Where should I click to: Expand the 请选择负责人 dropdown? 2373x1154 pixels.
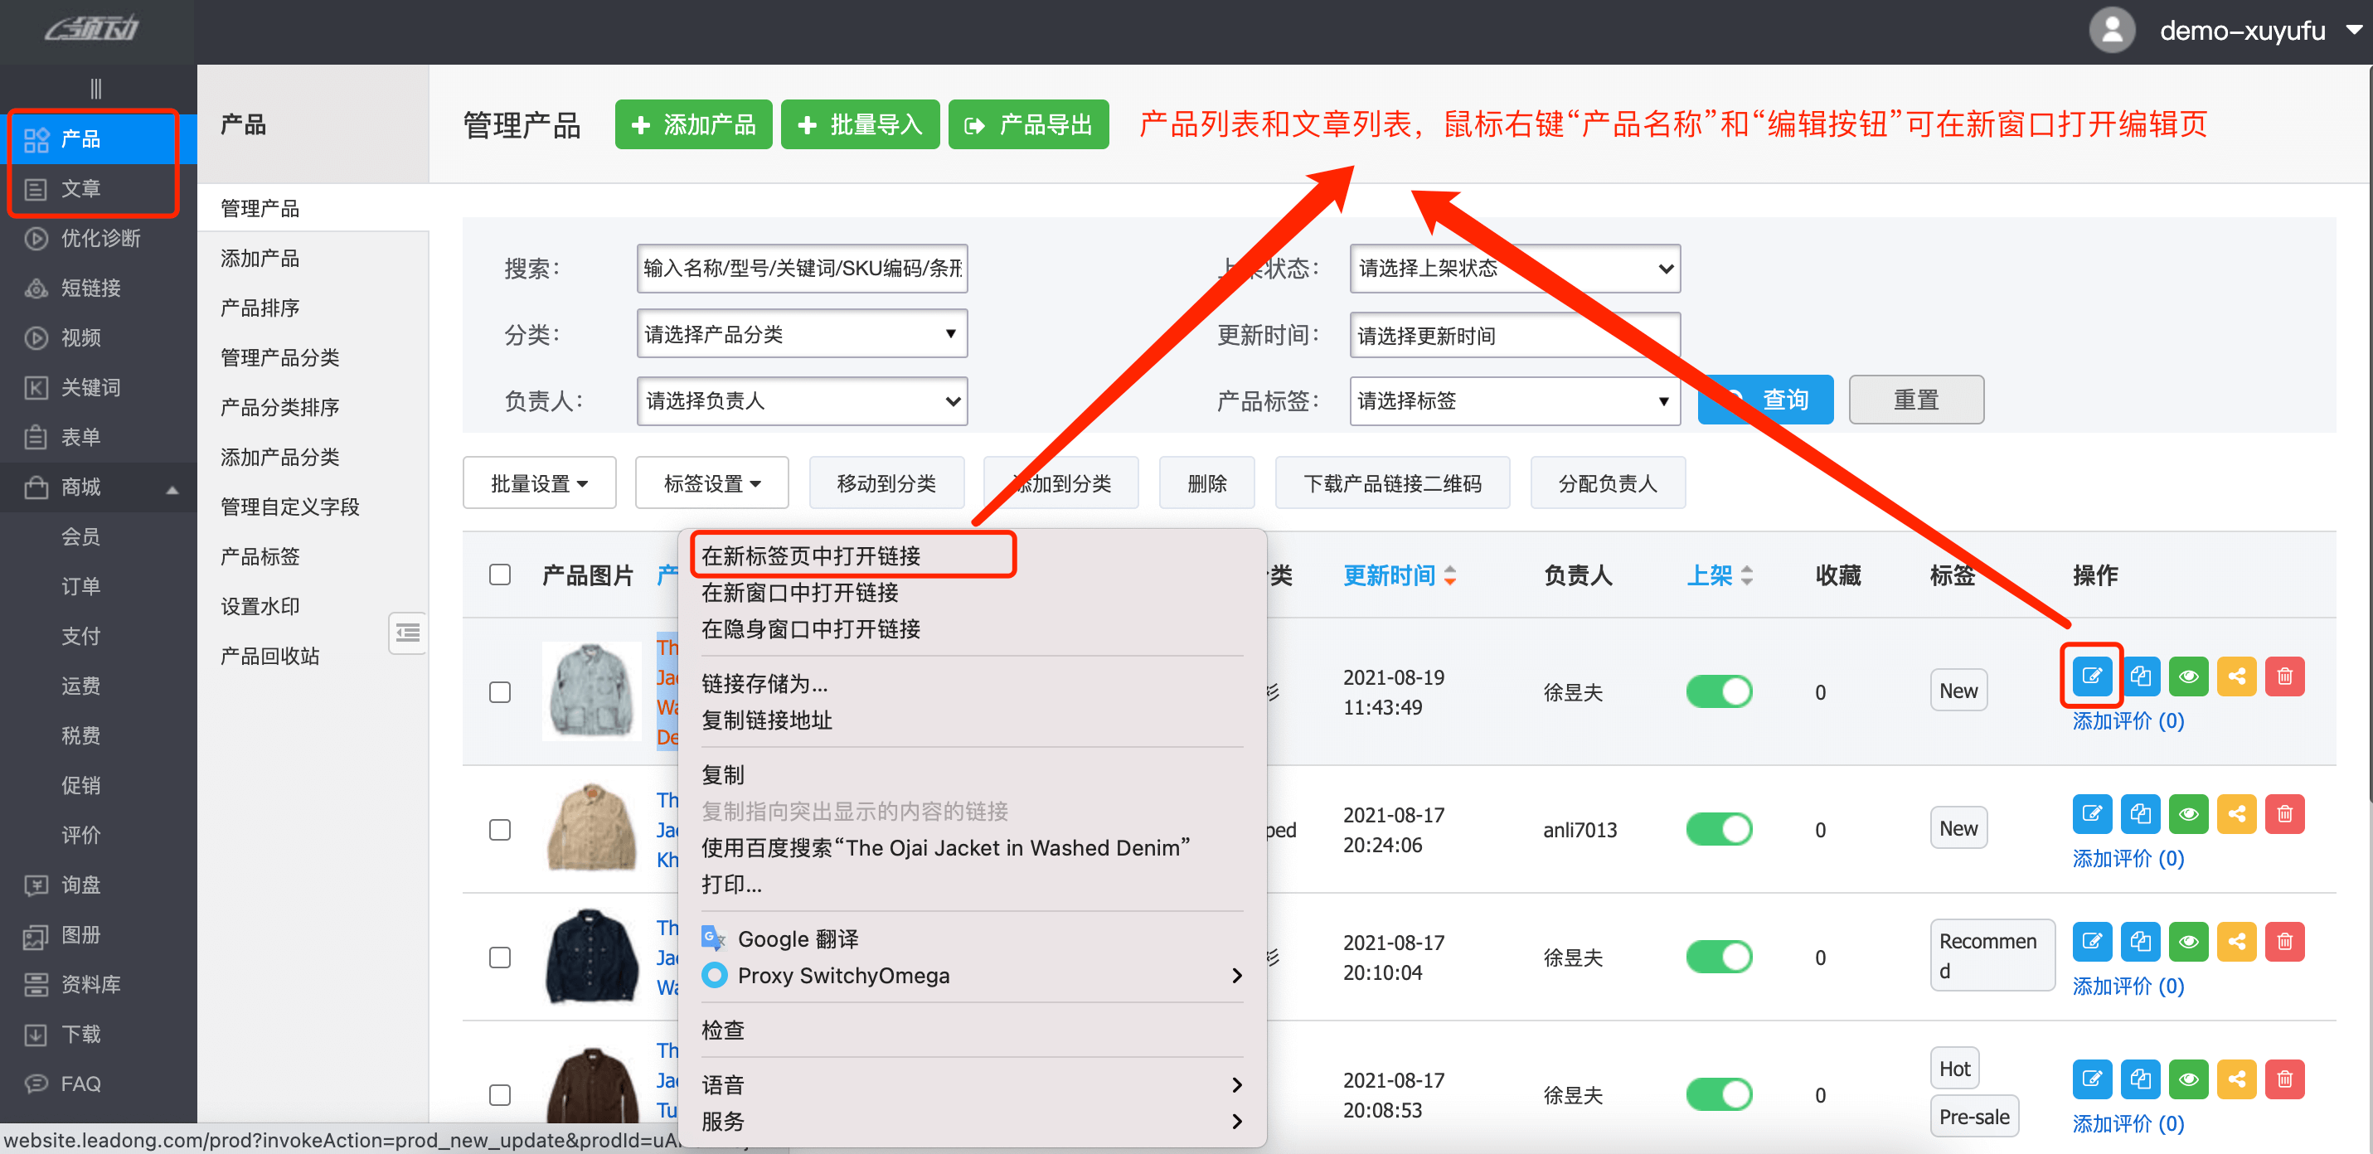(802, 400)
